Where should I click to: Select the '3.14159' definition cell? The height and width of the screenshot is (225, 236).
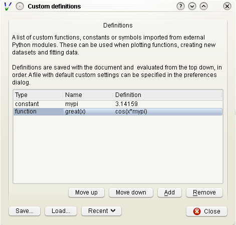(x=168, y=104)
